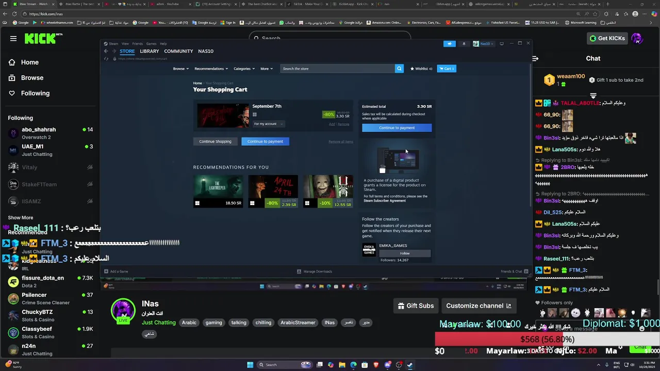Image resolution: width=660 pixels, height=371 pixels.
Task: Expand the Browse dropdown in Steam store
Action: 180,69
